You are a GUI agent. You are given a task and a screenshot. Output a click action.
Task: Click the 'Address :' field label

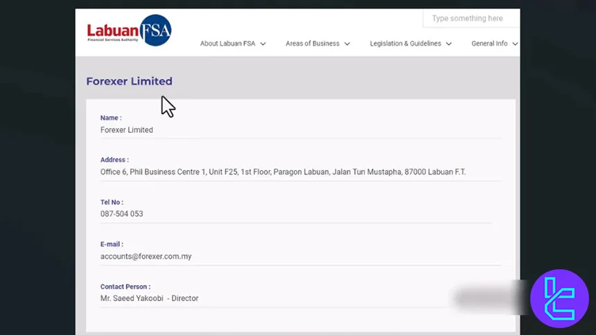(x=114, y=160)
